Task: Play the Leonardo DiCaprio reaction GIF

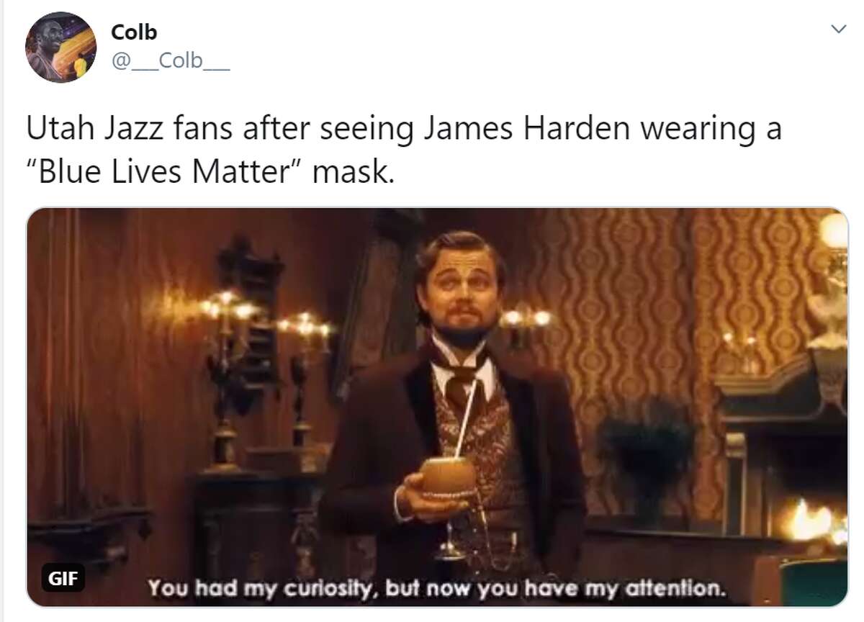Action: click(x=437, y=407)
